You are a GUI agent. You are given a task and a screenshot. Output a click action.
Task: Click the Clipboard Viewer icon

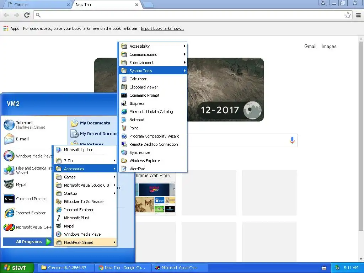[124, 87]
